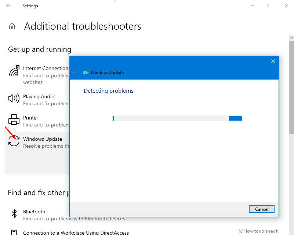Open Connection to a Workplace Using DirectAccess

tap(76, 232)
